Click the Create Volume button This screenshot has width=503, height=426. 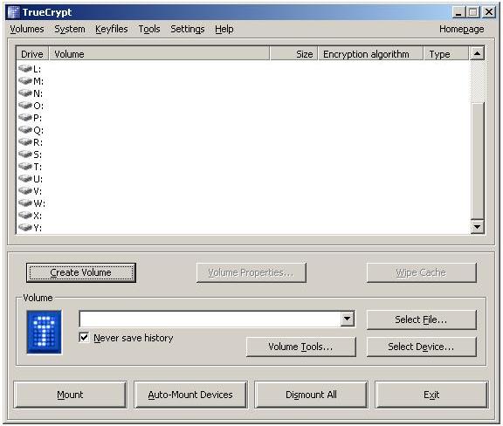point(81,272)
